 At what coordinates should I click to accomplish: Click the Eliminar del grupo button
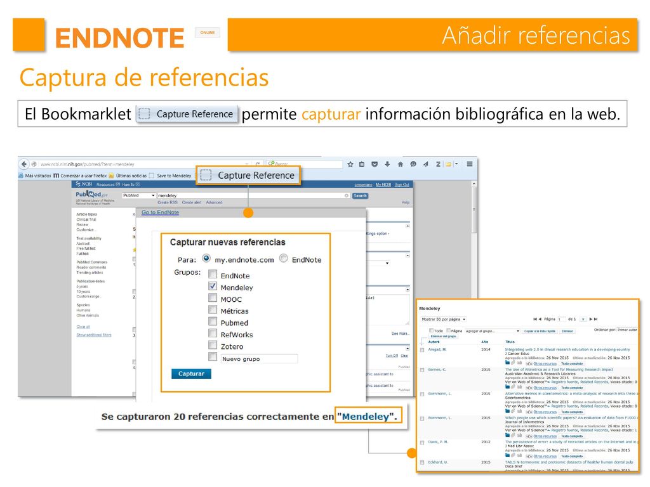click(x=443, y=336)
